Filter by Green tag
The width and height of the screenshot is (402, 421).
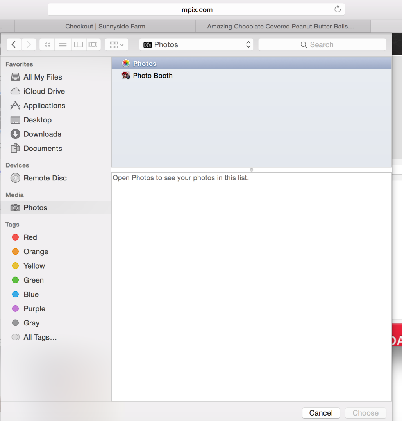pyautogui.click(x=55, y=280)
